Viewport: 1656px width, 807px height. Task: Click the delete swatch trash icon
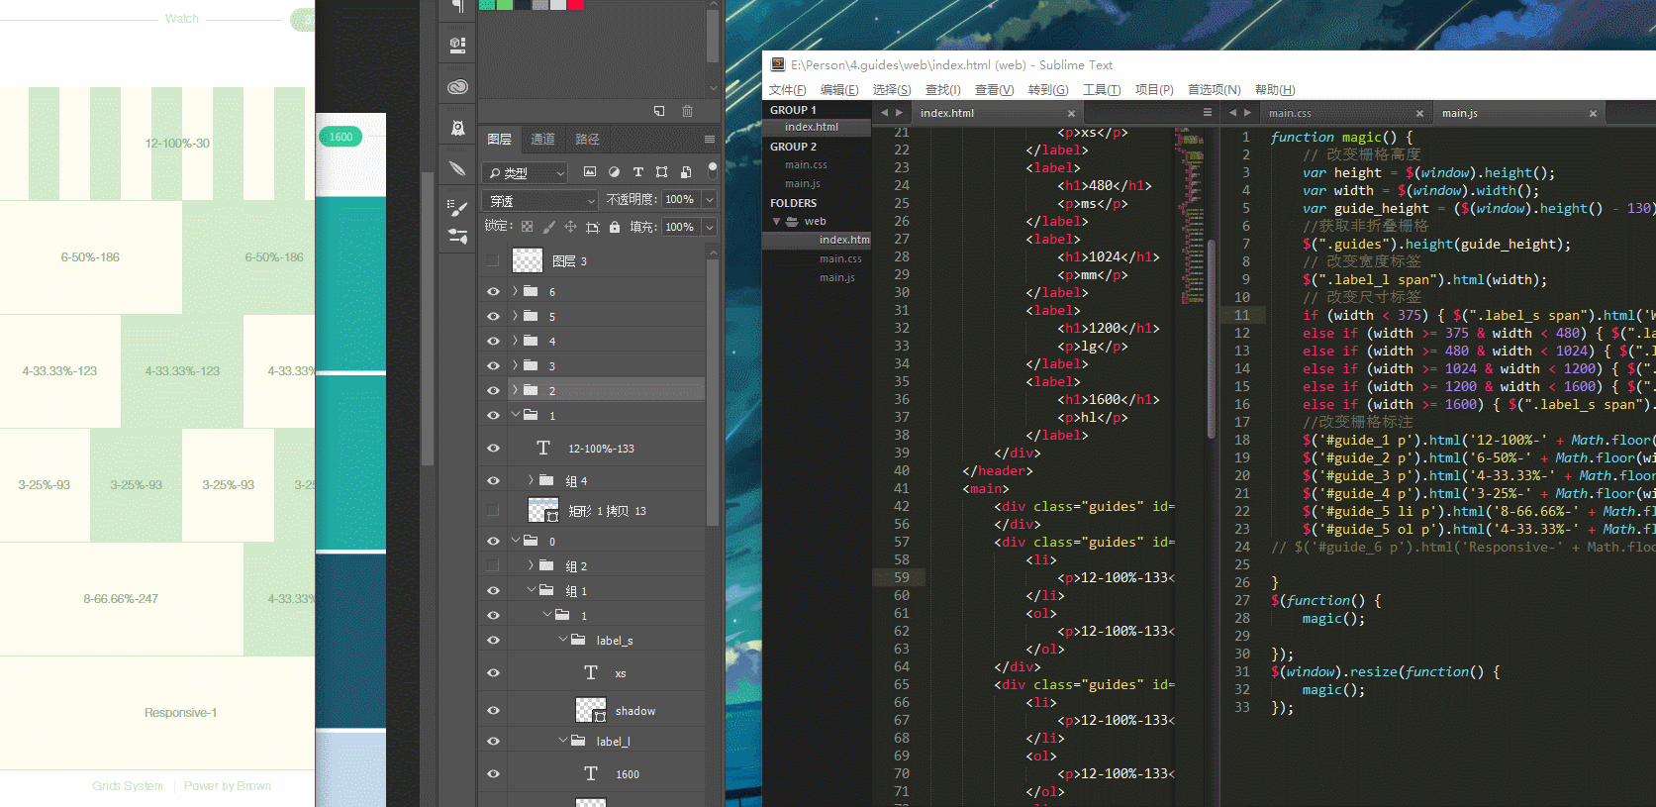coord(687,111)
